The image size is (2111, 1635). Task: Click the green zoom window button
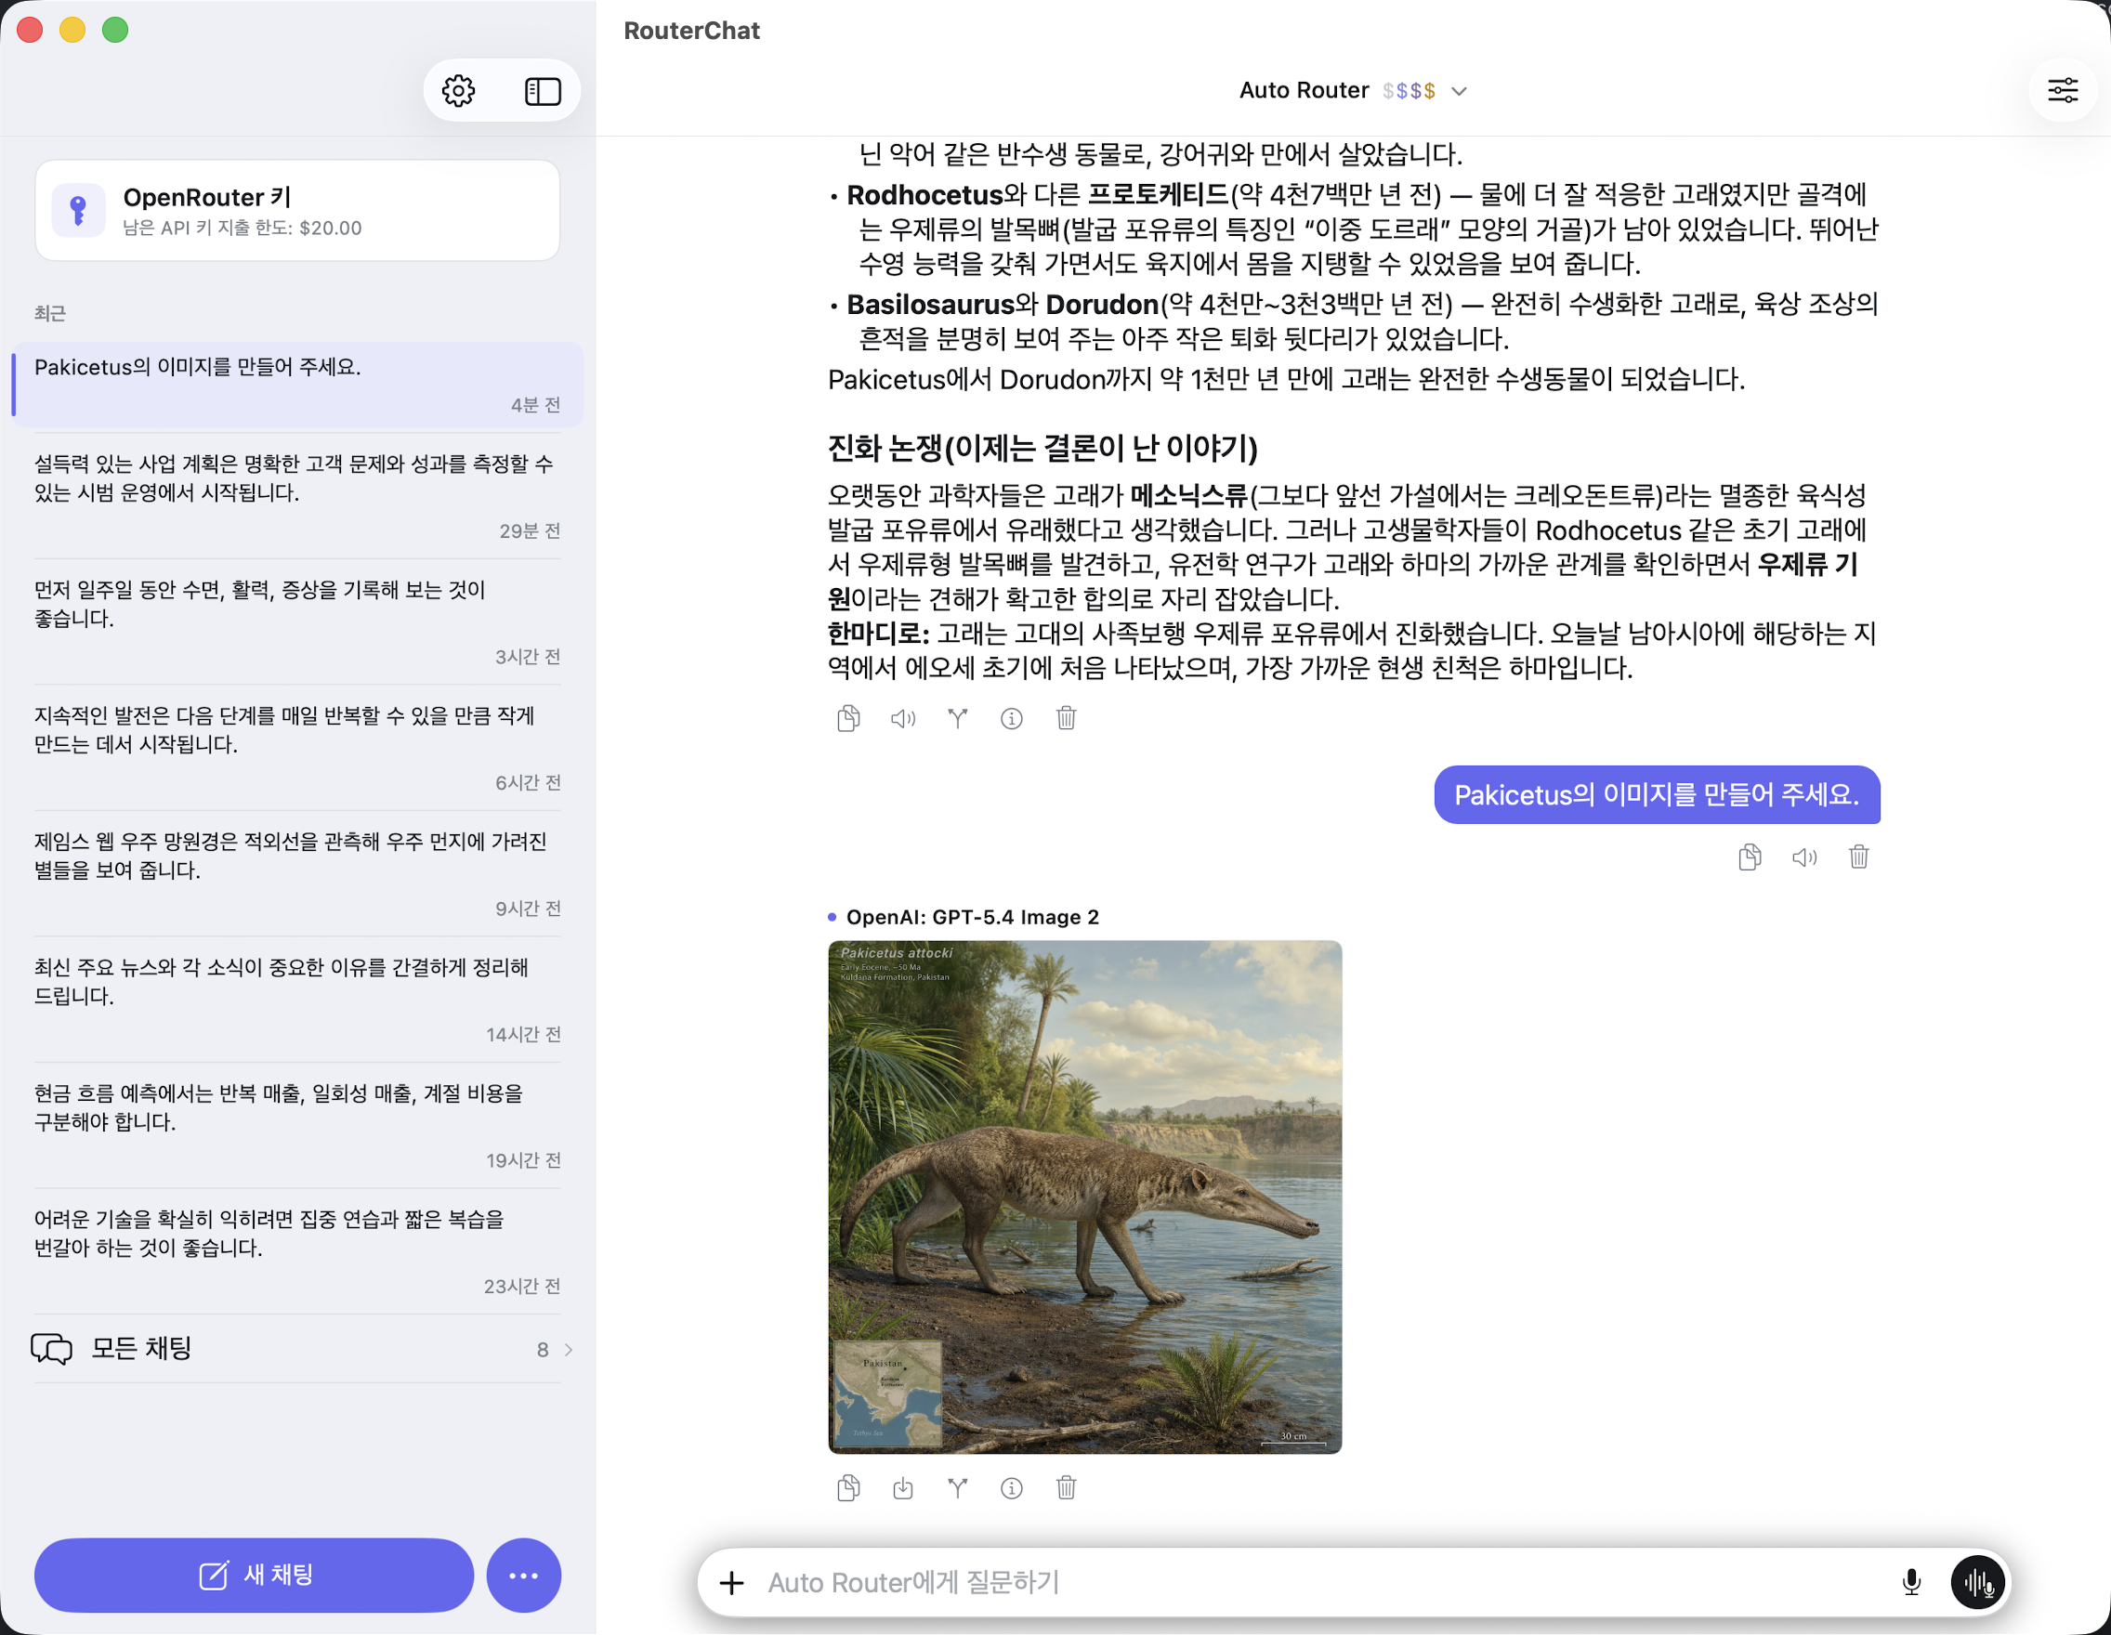pos(115,30)
